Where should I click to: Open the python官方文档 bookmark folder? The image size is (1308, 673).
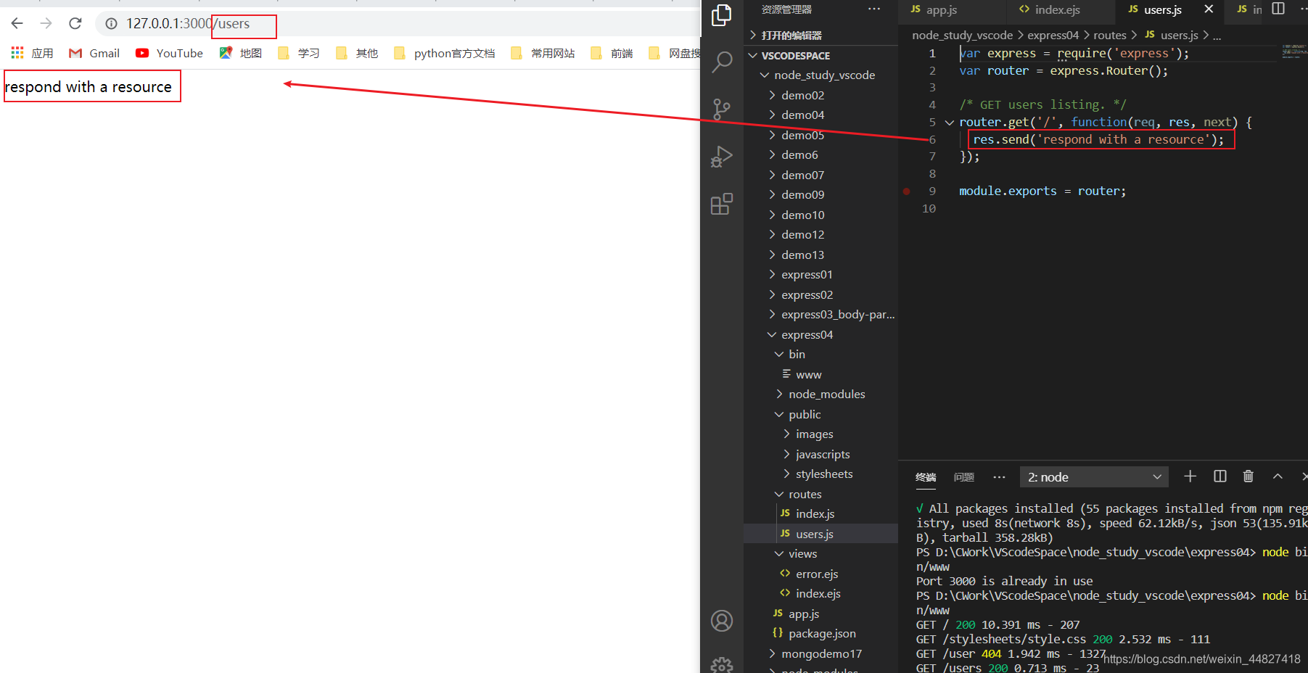(x=445, y=53)
